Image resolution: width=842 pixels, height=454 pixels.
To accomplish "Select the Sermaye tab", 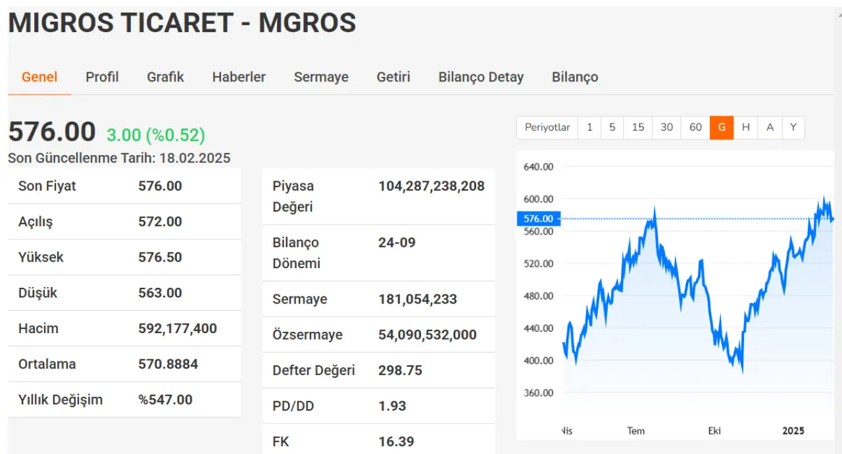I will click(x=321, y=77).
